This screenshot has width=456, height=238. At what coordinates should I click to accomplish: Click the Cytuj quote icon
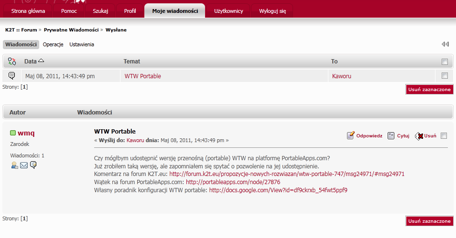pyautogui.click(x=391, y=135)
